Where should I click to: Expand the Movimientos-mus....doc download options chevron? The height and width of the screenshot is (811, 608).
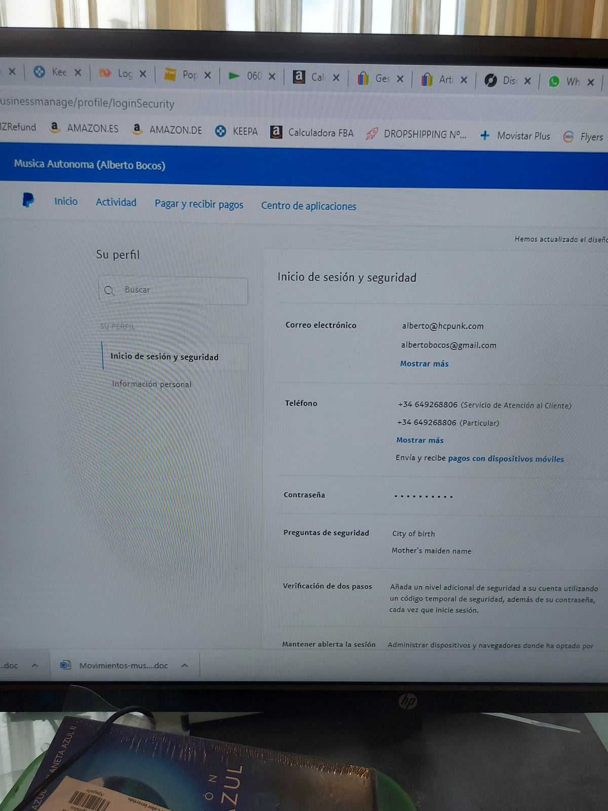coord(185,666)
